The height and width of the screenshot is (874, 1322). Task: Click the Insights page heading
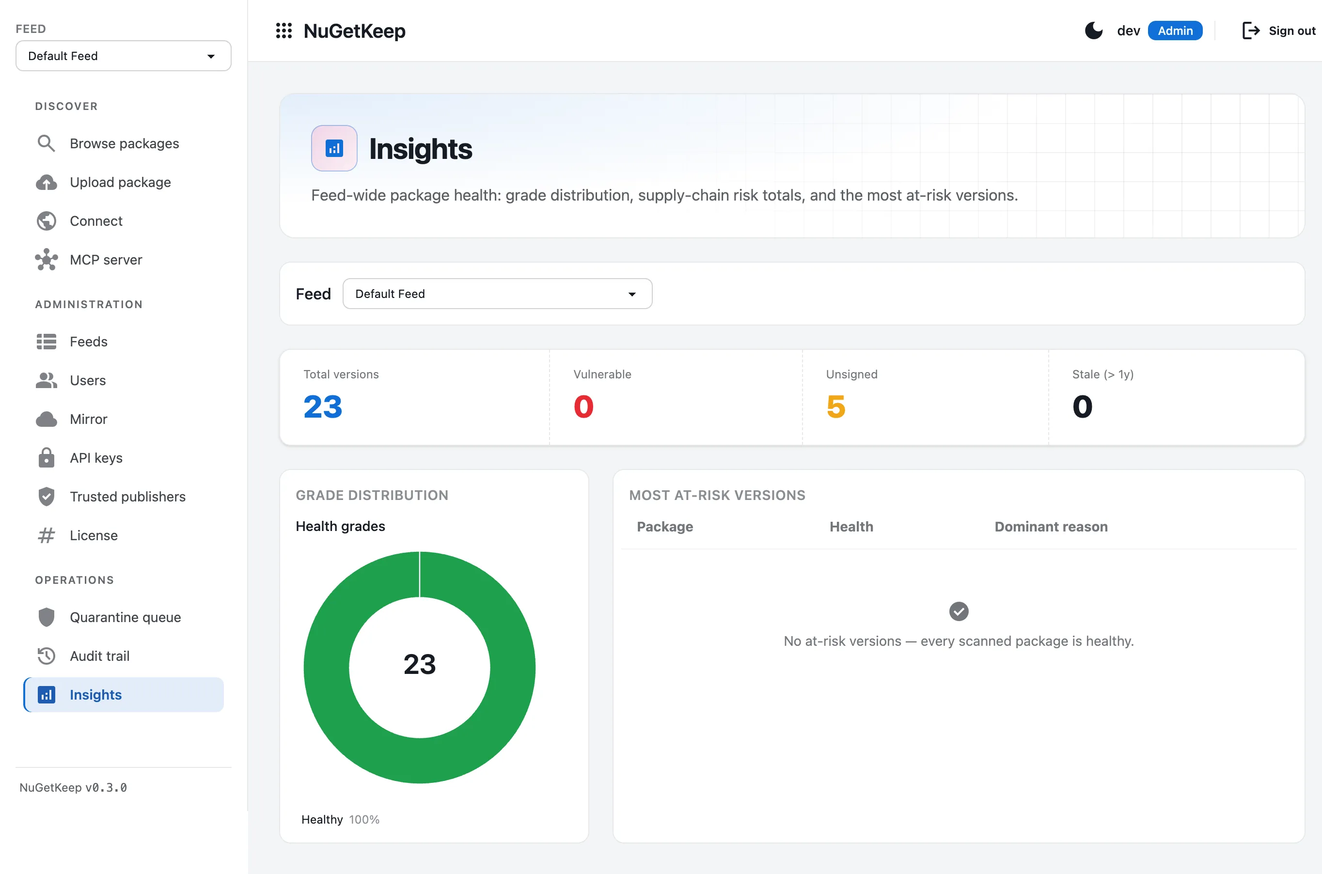[x=421, y=149]
